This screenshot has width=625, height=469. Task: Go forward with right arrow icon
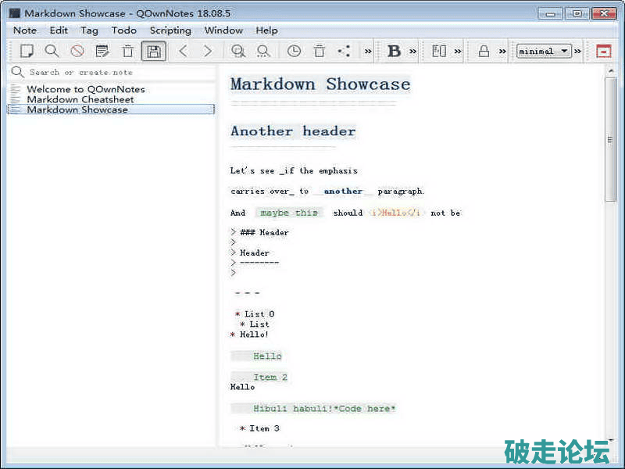tap(208, 52)
